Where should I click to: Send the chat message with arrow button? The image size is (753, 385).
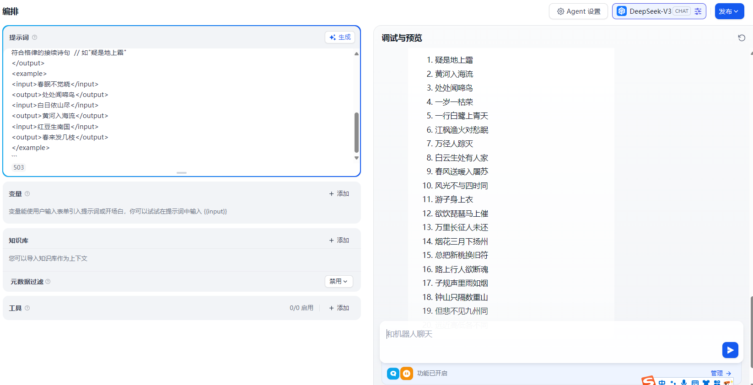click(x=730, y=350)
